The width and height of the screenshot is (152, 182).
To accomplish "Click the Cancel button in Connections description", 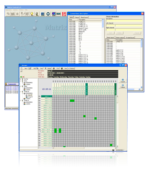I will [x=137, y=33].
